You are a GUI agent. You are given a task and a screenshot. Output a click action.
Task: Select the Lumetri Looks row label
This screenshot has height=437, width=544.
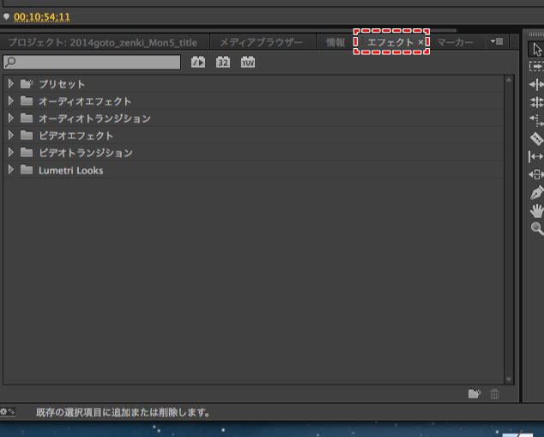pos(70,171)
